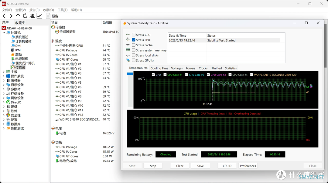This screenshot has width=328, height=183.
Task: Open the DMI tree item
Action: (18, 46)
